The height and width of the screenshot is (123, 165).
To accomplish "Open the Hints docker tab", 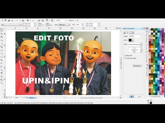I will point(147,47).
